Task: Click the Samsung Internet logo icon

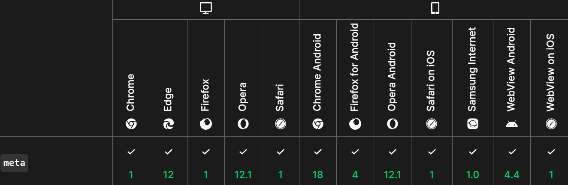Action: click(473, 124)
